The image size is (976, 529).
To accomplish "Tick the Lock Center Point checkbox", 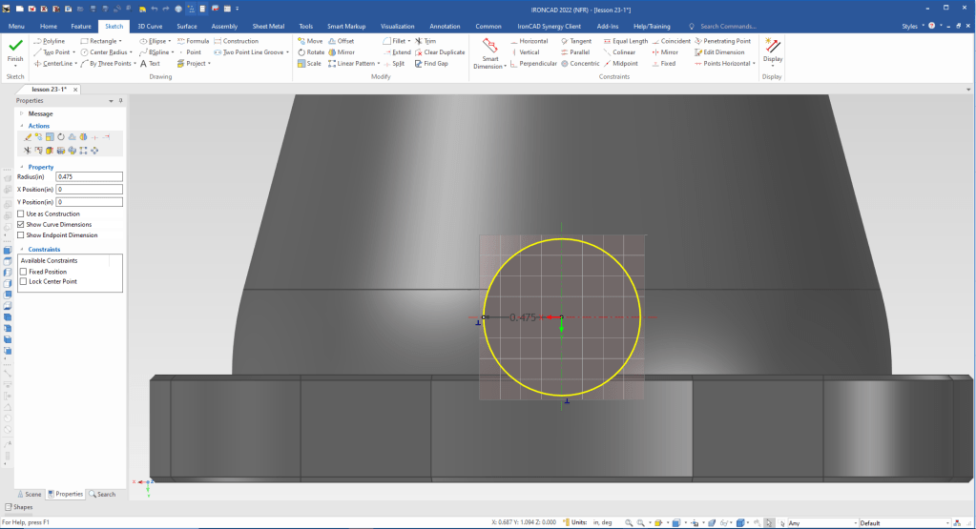I will [24, 282].
